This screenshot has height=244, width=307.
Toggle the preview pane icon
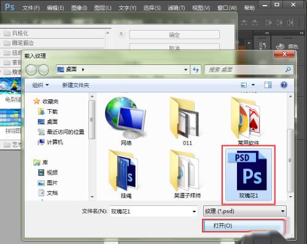[268, 85]
